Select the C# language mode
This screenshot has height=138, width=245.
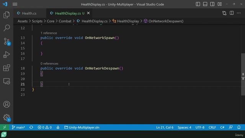pos(222,127)
